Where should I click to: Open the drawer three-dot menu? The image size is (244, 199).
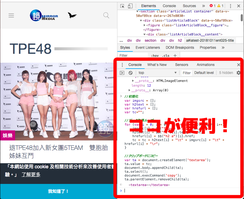(122, 65)
